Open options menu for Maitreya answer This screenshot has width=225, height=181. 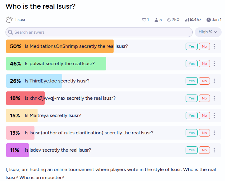coord(215,116)
